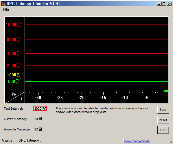Open the www.thesycon.de link
This screenshot has height=144, width=173.
137,141
